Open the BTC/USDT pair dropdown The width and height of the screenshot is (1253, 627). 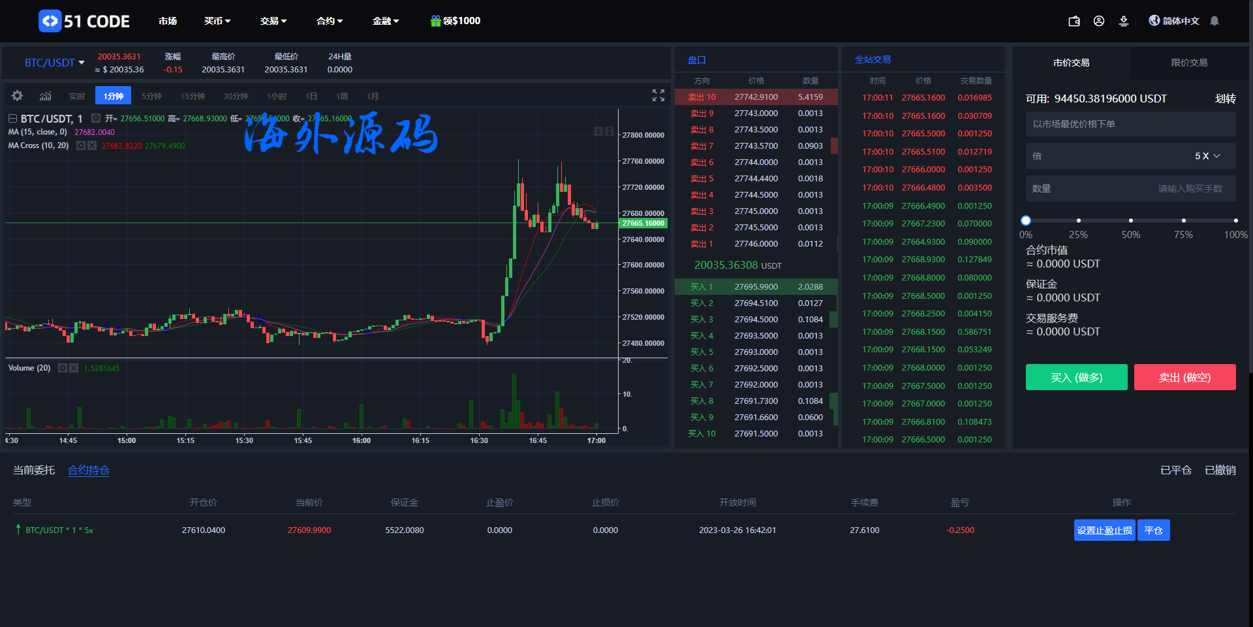(55, 63)
